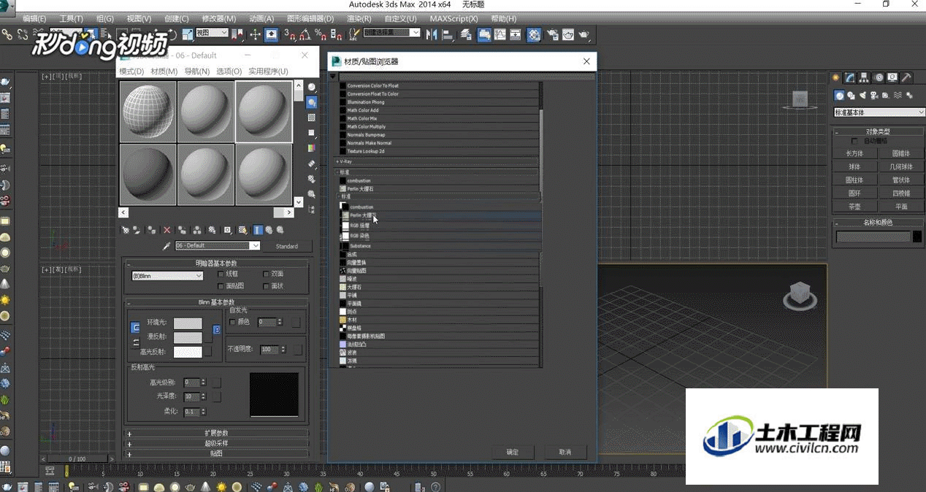Click the Align tool in main toolbar
926x492 pixels.
[x=446, y=34]
